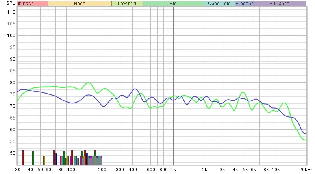Click the blue curve's peak near 400 Hz
The image size is (315, 174).
pyautogui.click(x=135, y=89)
